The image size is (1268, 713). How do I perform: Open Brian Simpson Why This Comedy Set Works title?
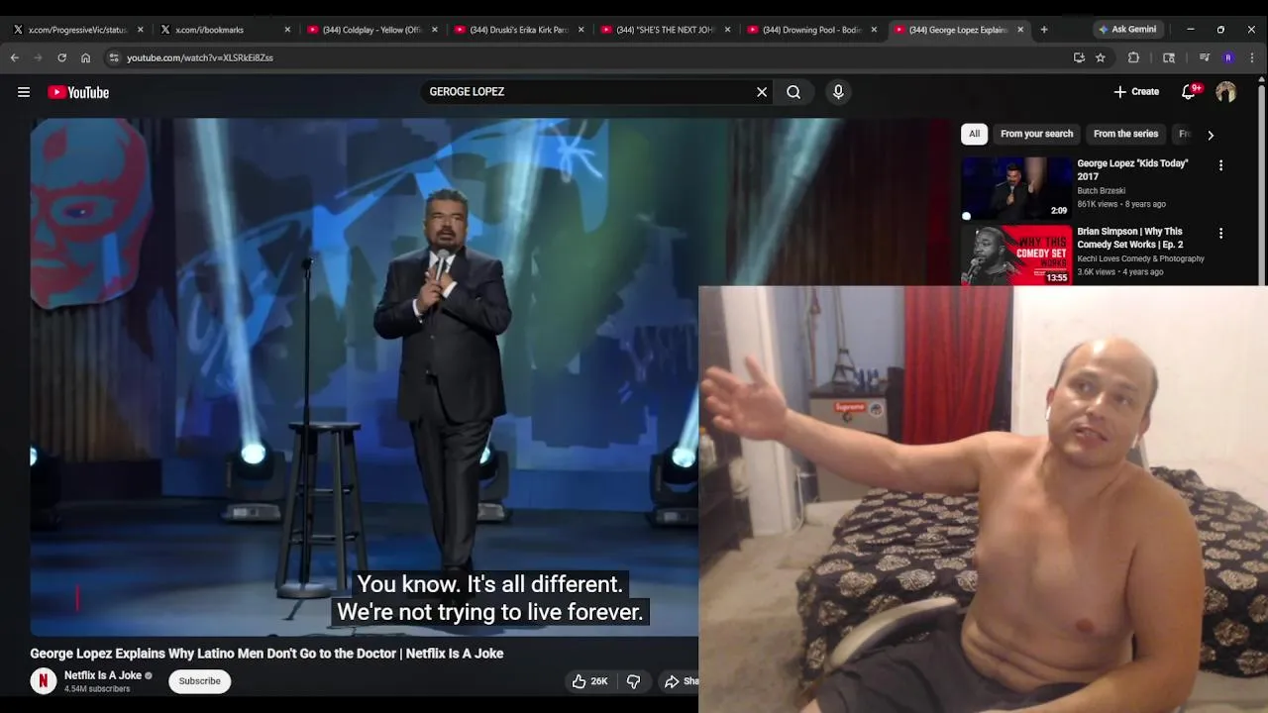(x=1130, y=238)
